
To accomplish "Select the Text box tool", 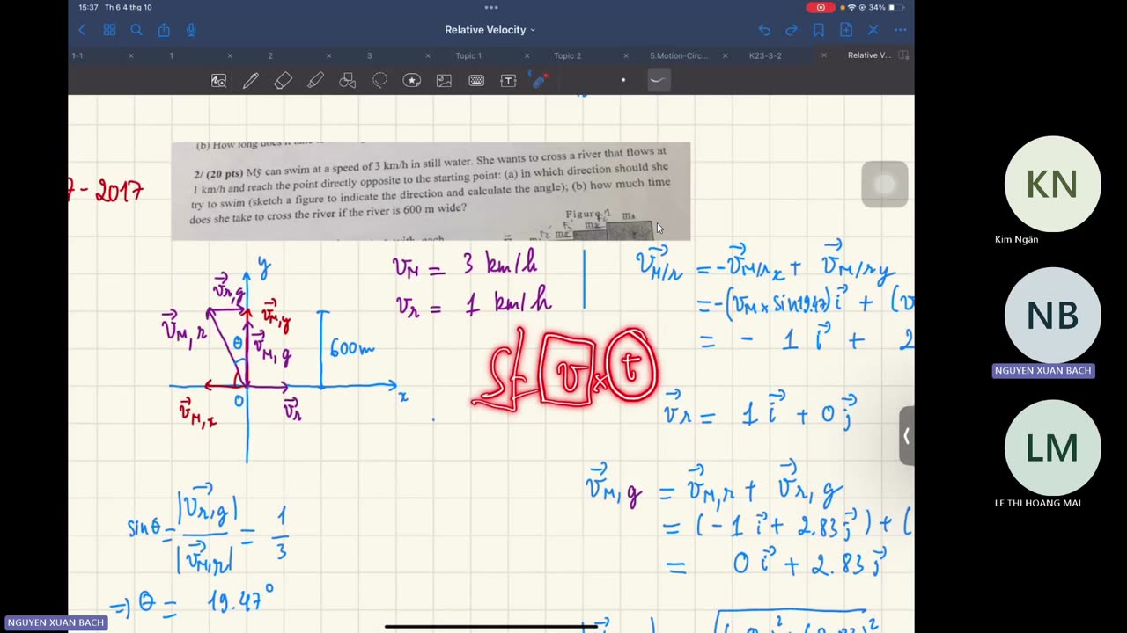I will (x=508, y=81).
